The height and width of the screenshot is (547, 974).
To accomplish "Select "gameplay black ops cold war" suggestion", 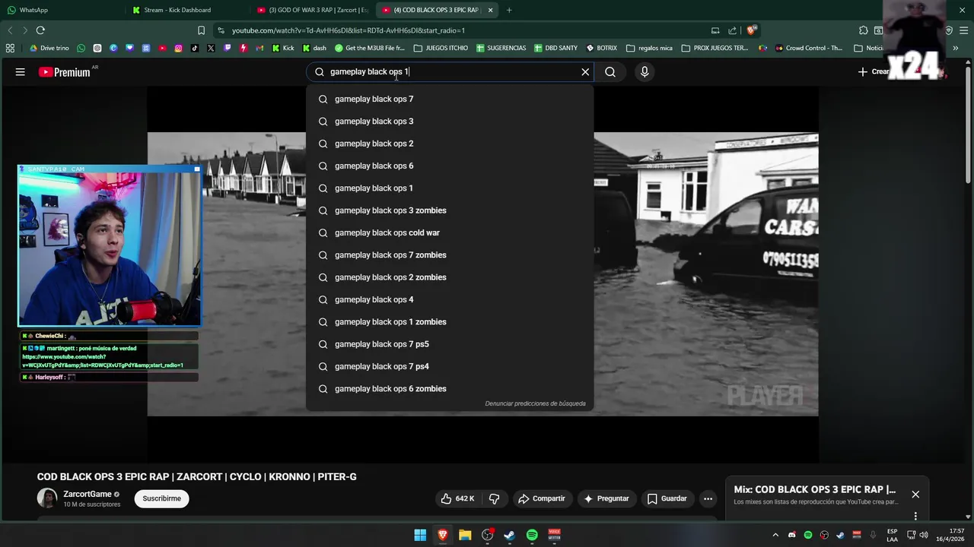I will 450,232.
